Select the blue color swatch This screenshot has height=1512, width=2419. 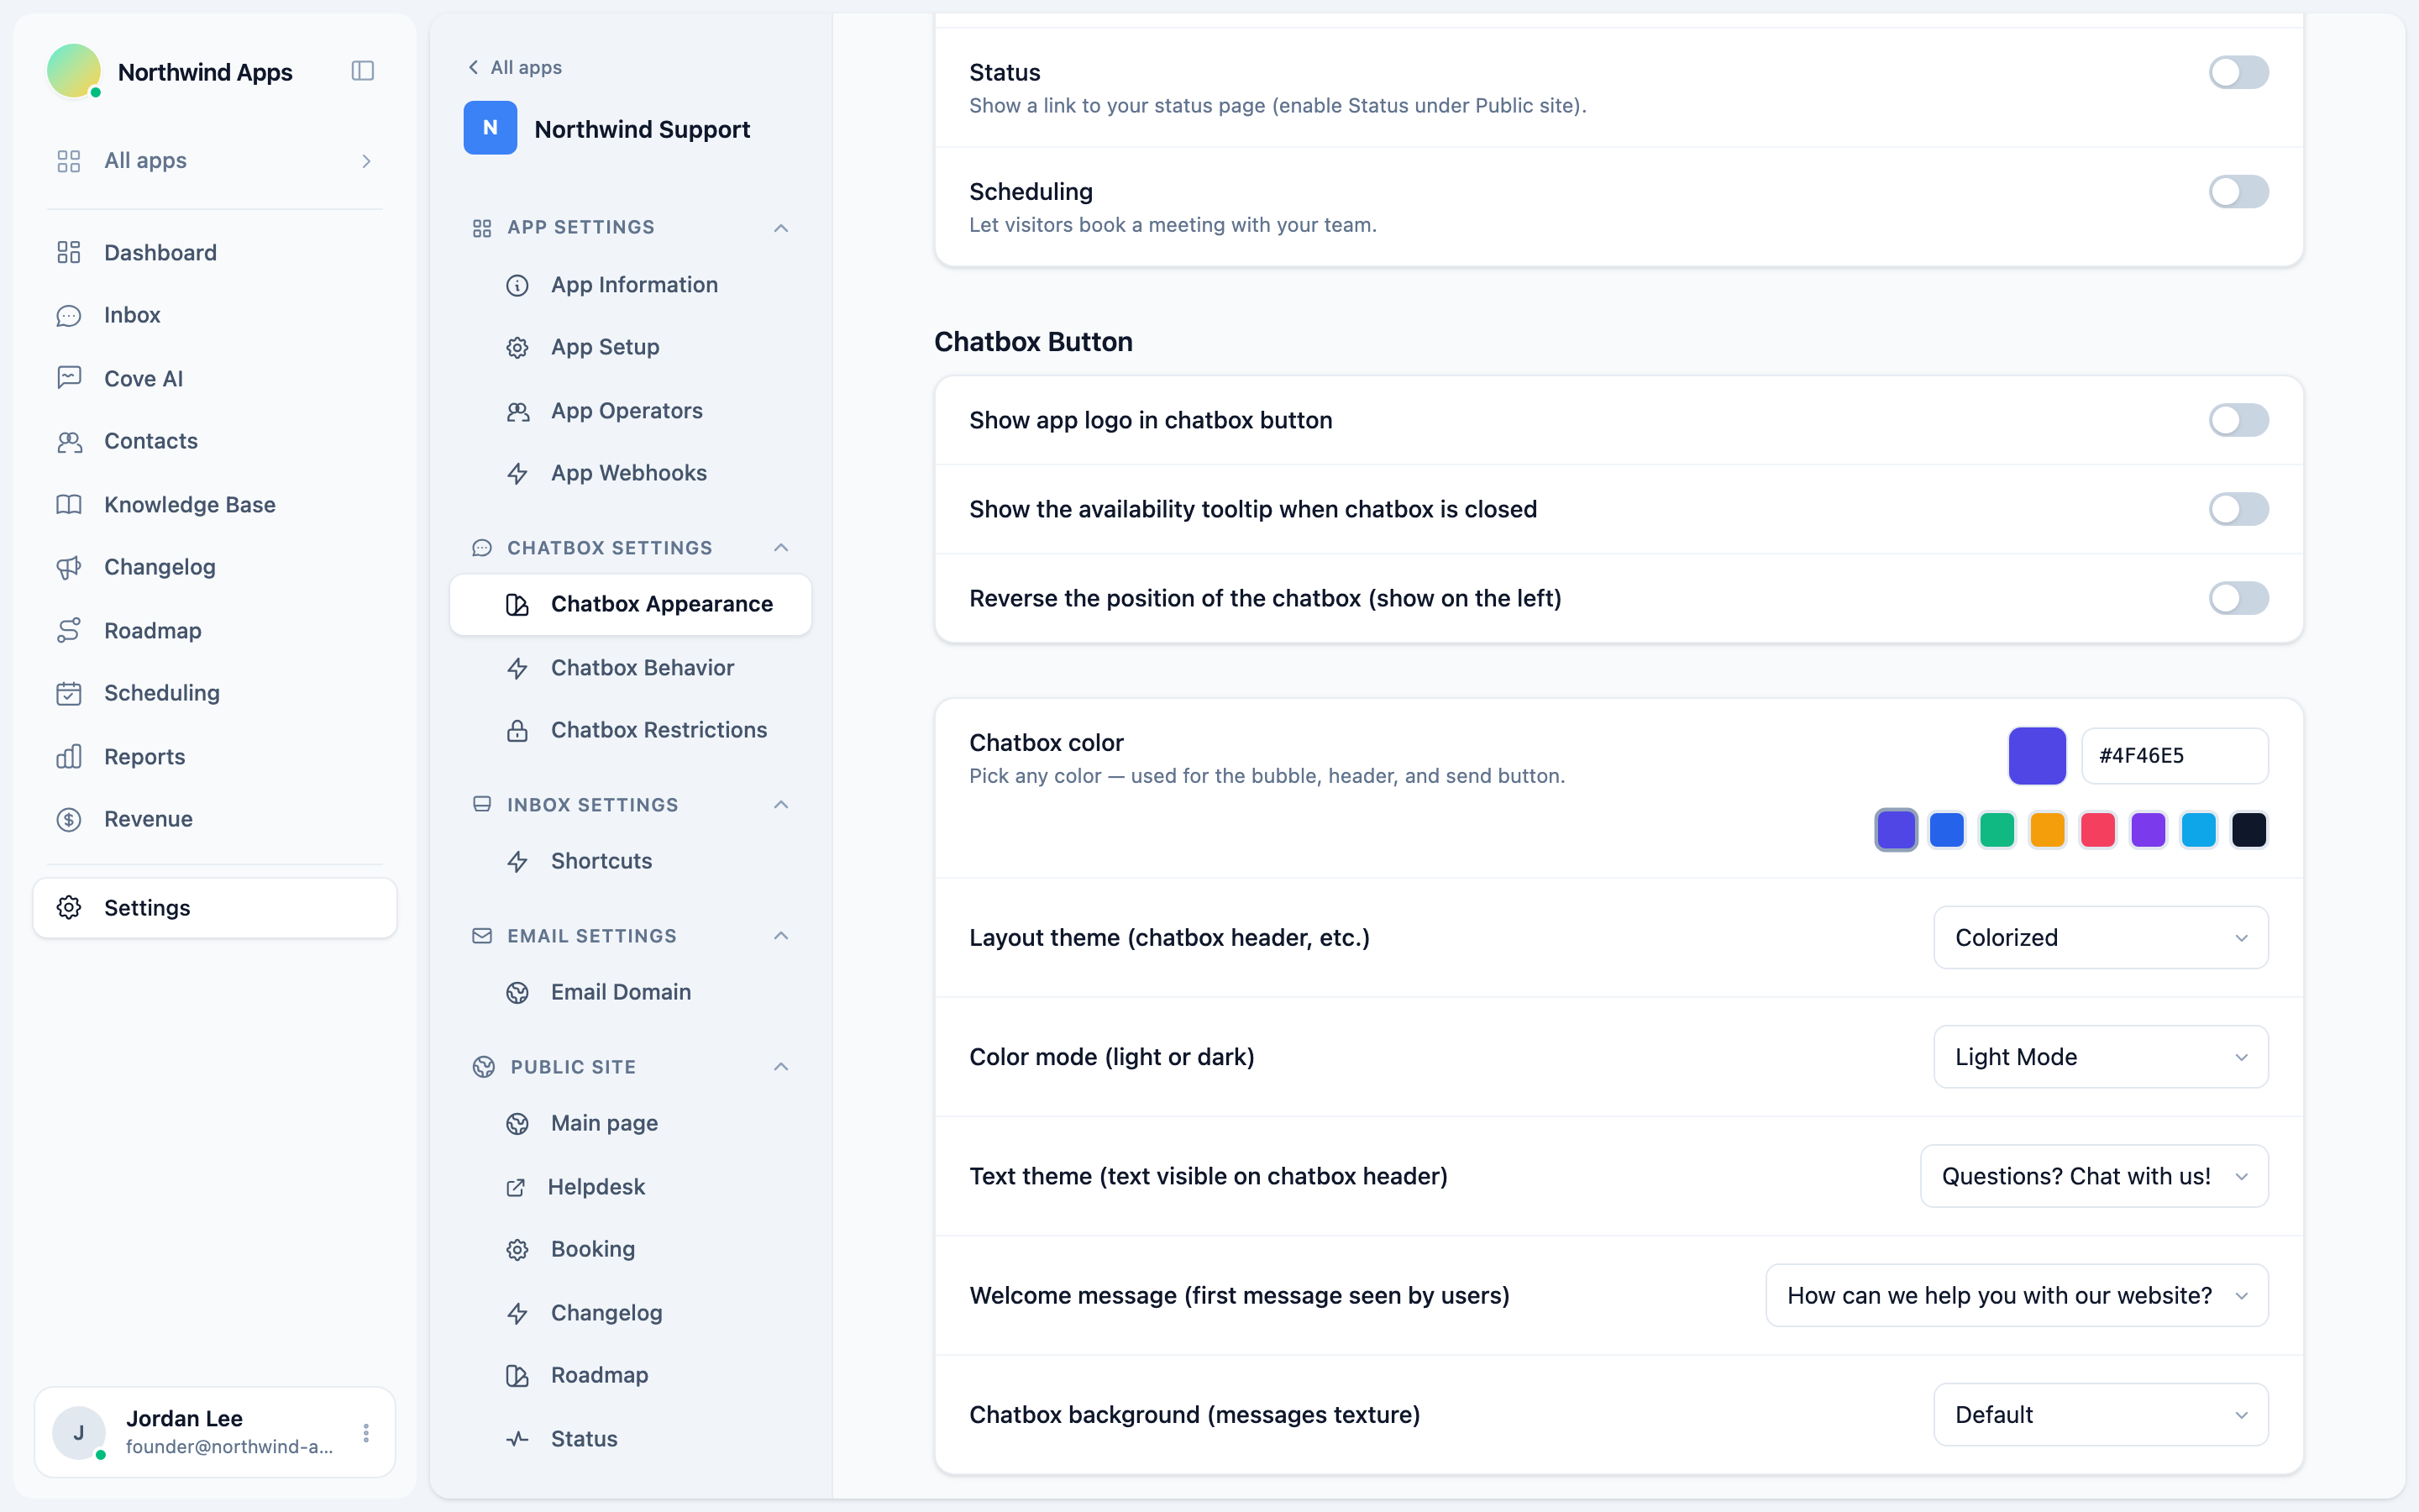(1947, 830)
